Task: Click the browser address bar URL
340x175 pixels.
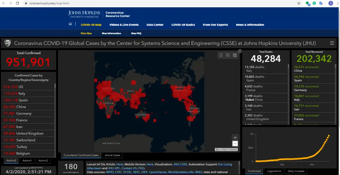Action: click(49, 3)
